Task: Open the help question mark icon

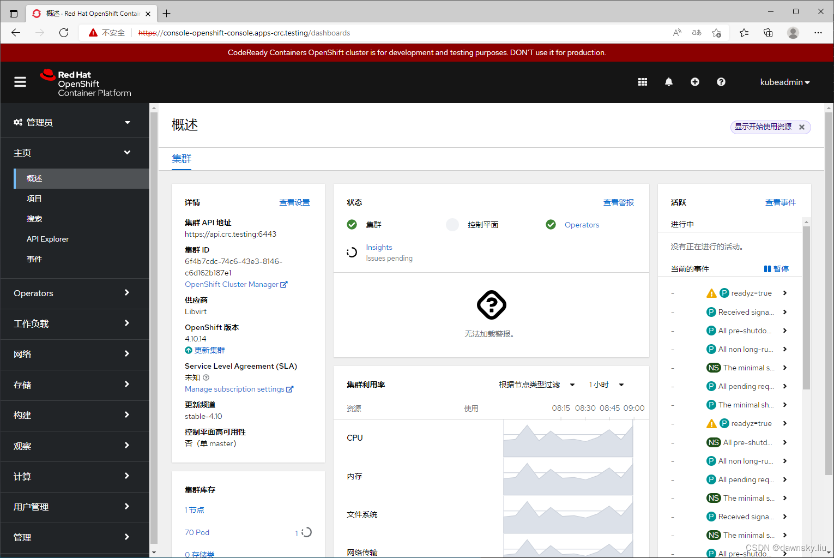Action: point(721,82)
